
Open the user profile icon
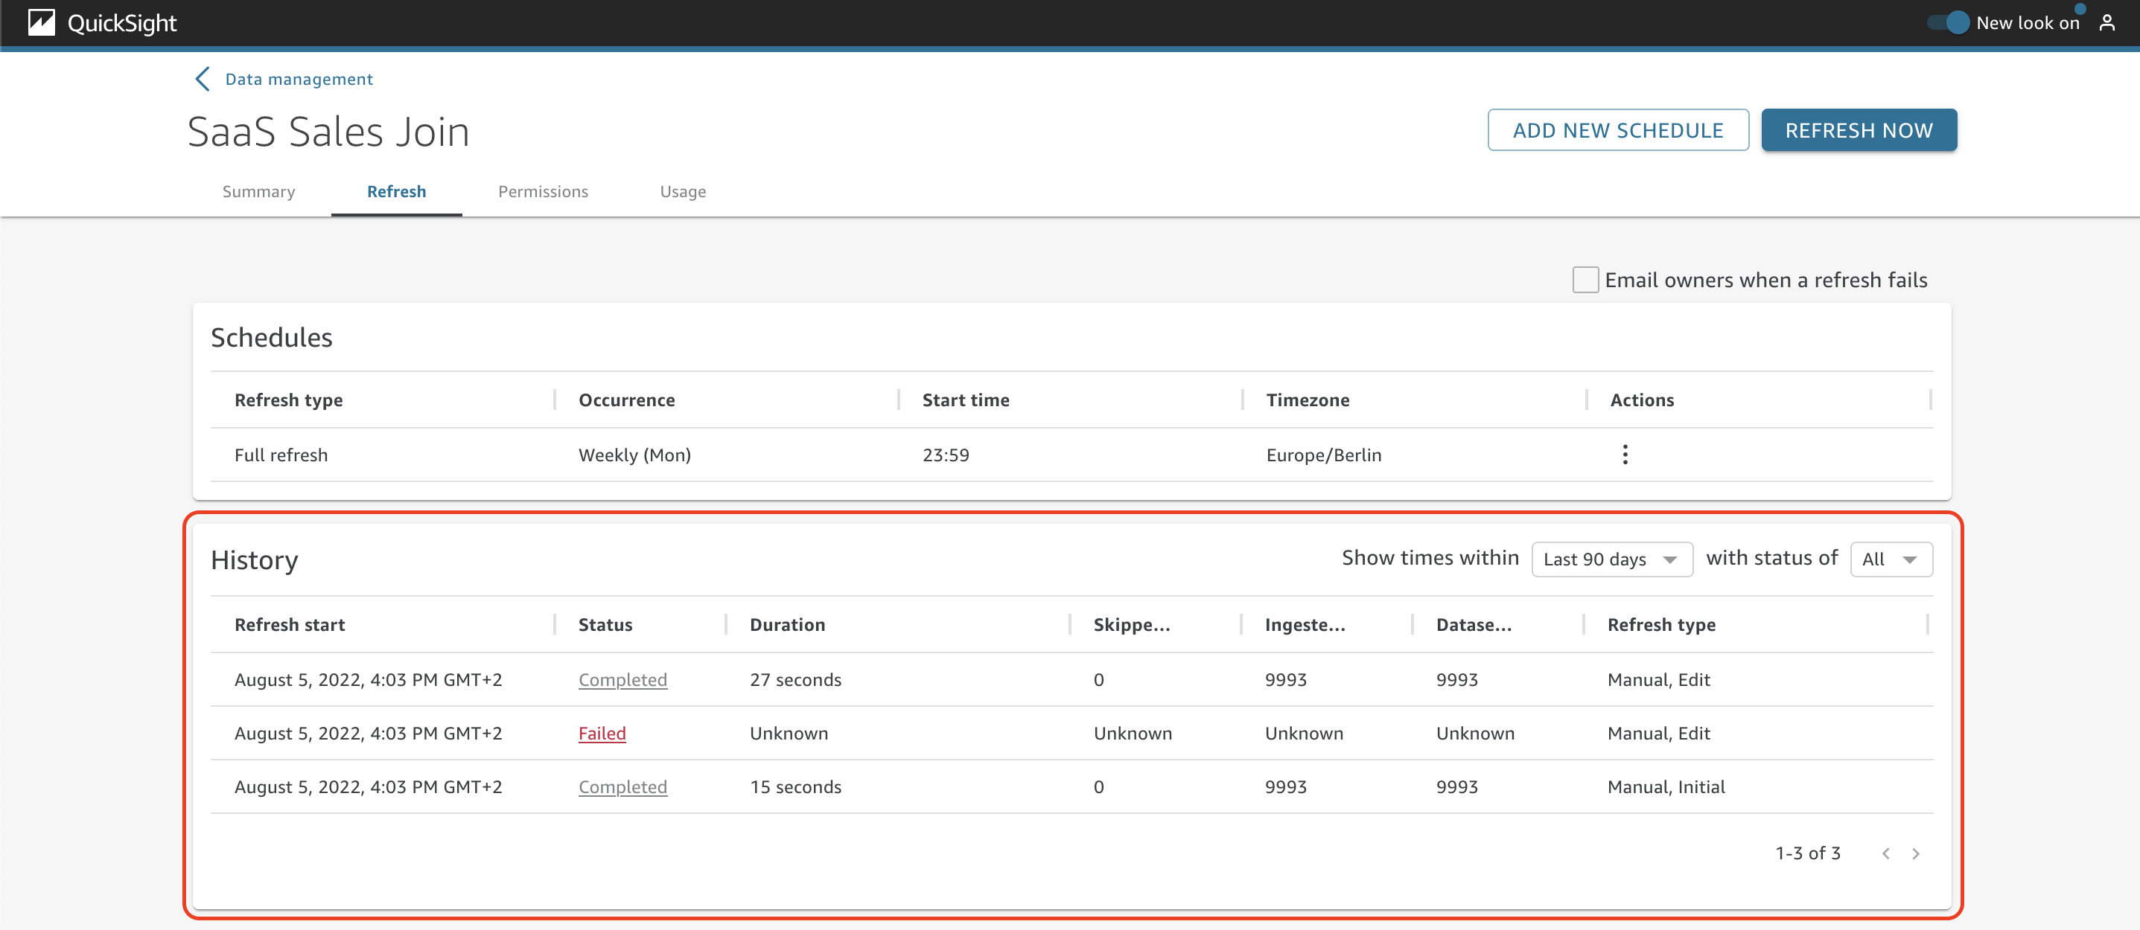(x=2106, y=22)
